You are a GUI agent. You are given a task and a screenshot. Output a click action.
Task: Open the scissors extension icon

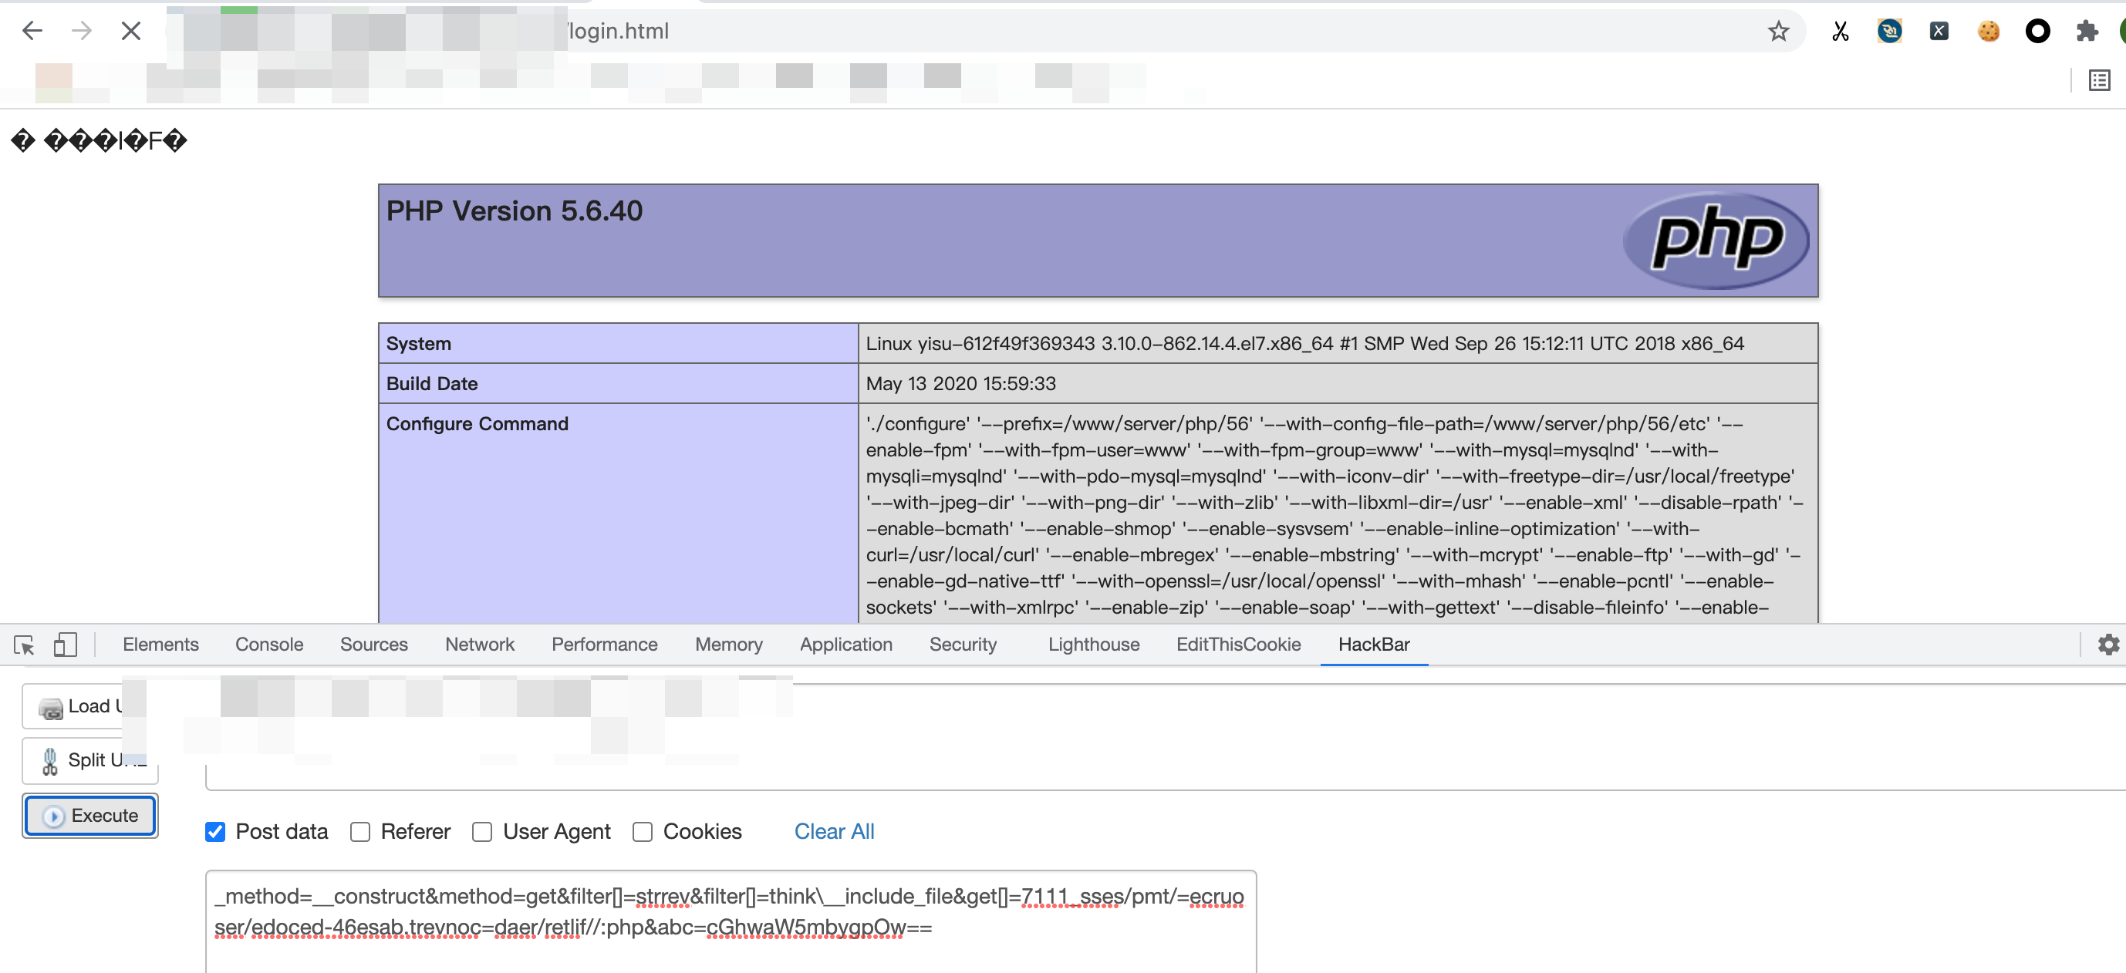(1840, 32)
